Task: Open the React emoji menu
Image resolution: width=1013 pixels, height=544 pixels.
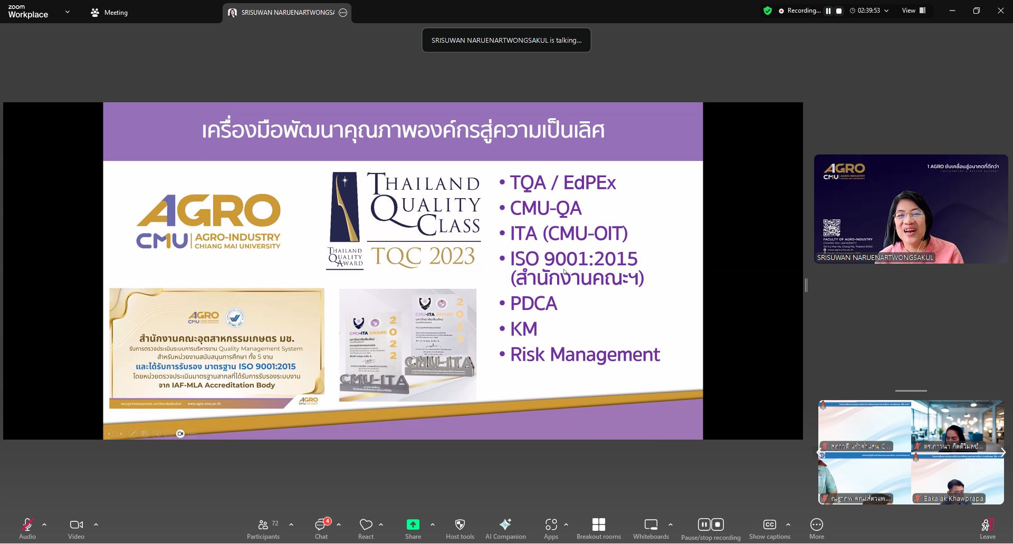Action: [366, 529]
